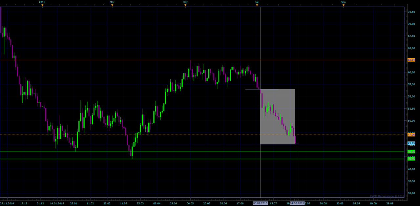Click the 29.09 date on time axis
This screenshot has width=420, height=206.
point(389,203)
